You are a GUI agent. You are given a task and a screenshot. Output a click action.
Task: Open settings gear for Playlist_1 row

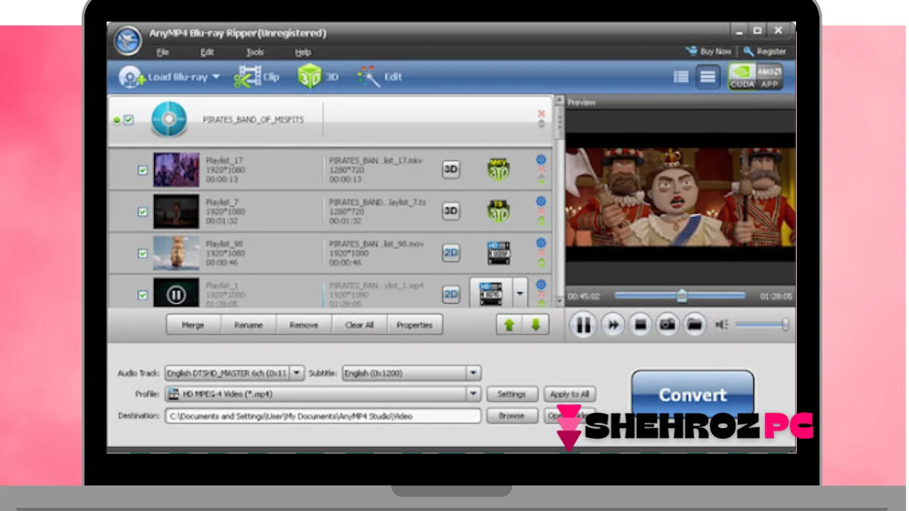(541, 285)
